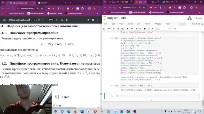Click the empty Jupyter input cell

tap(159, 96)
